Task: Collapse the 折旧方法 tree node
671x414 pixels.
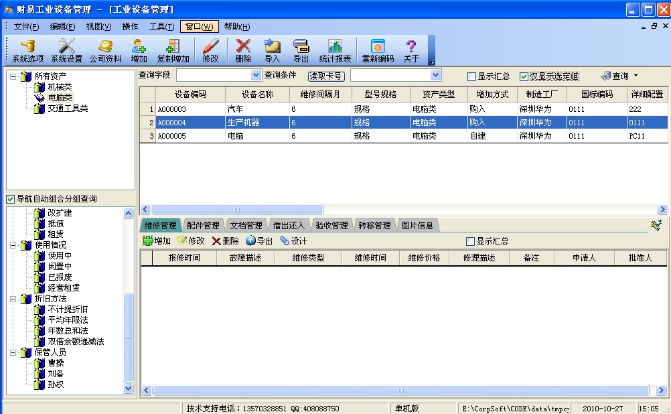Action: 13,299
